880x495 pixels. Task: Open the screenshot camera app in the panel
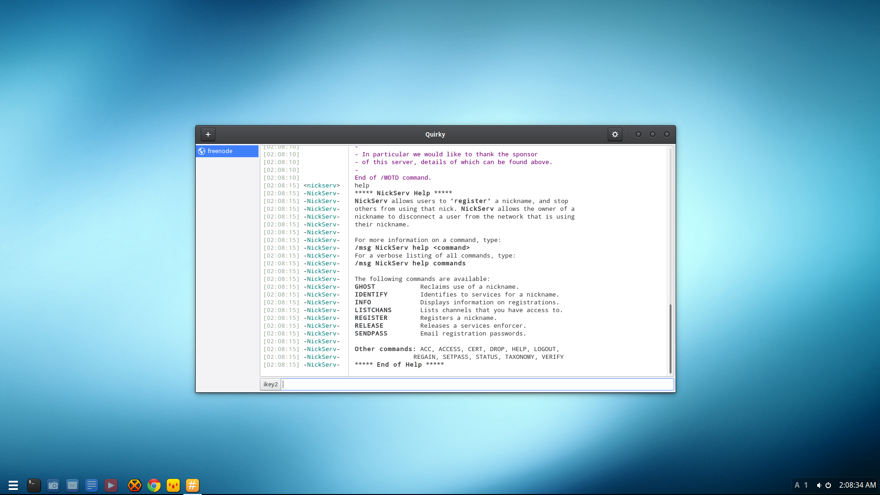[53, 485]
